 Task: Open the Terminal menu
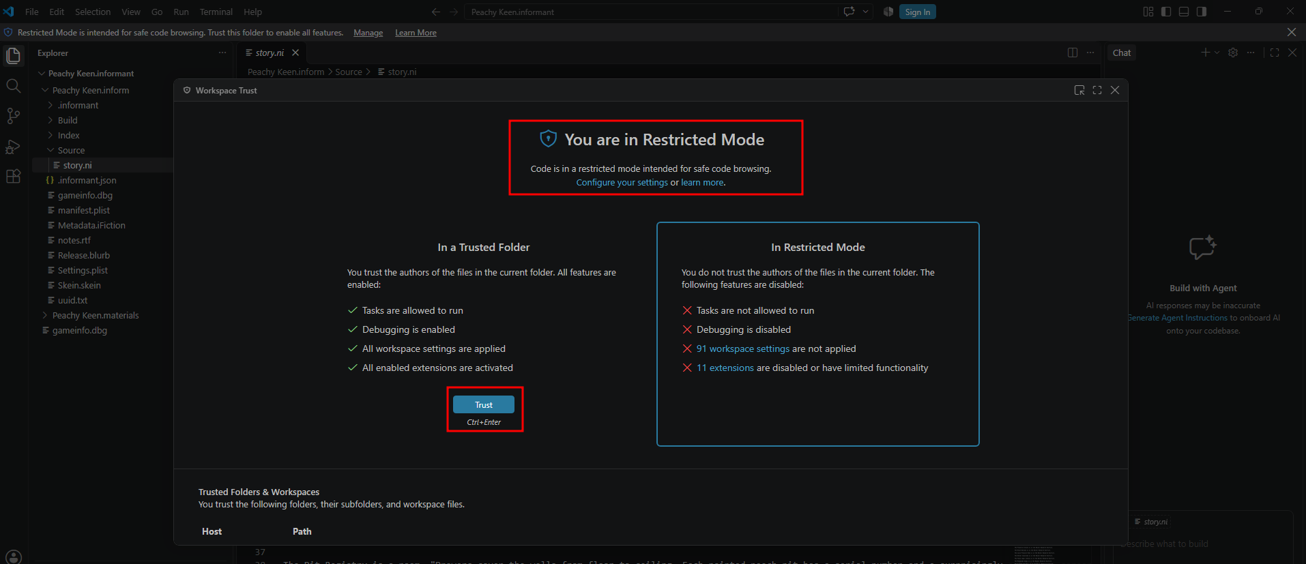(x=216, y=12)
